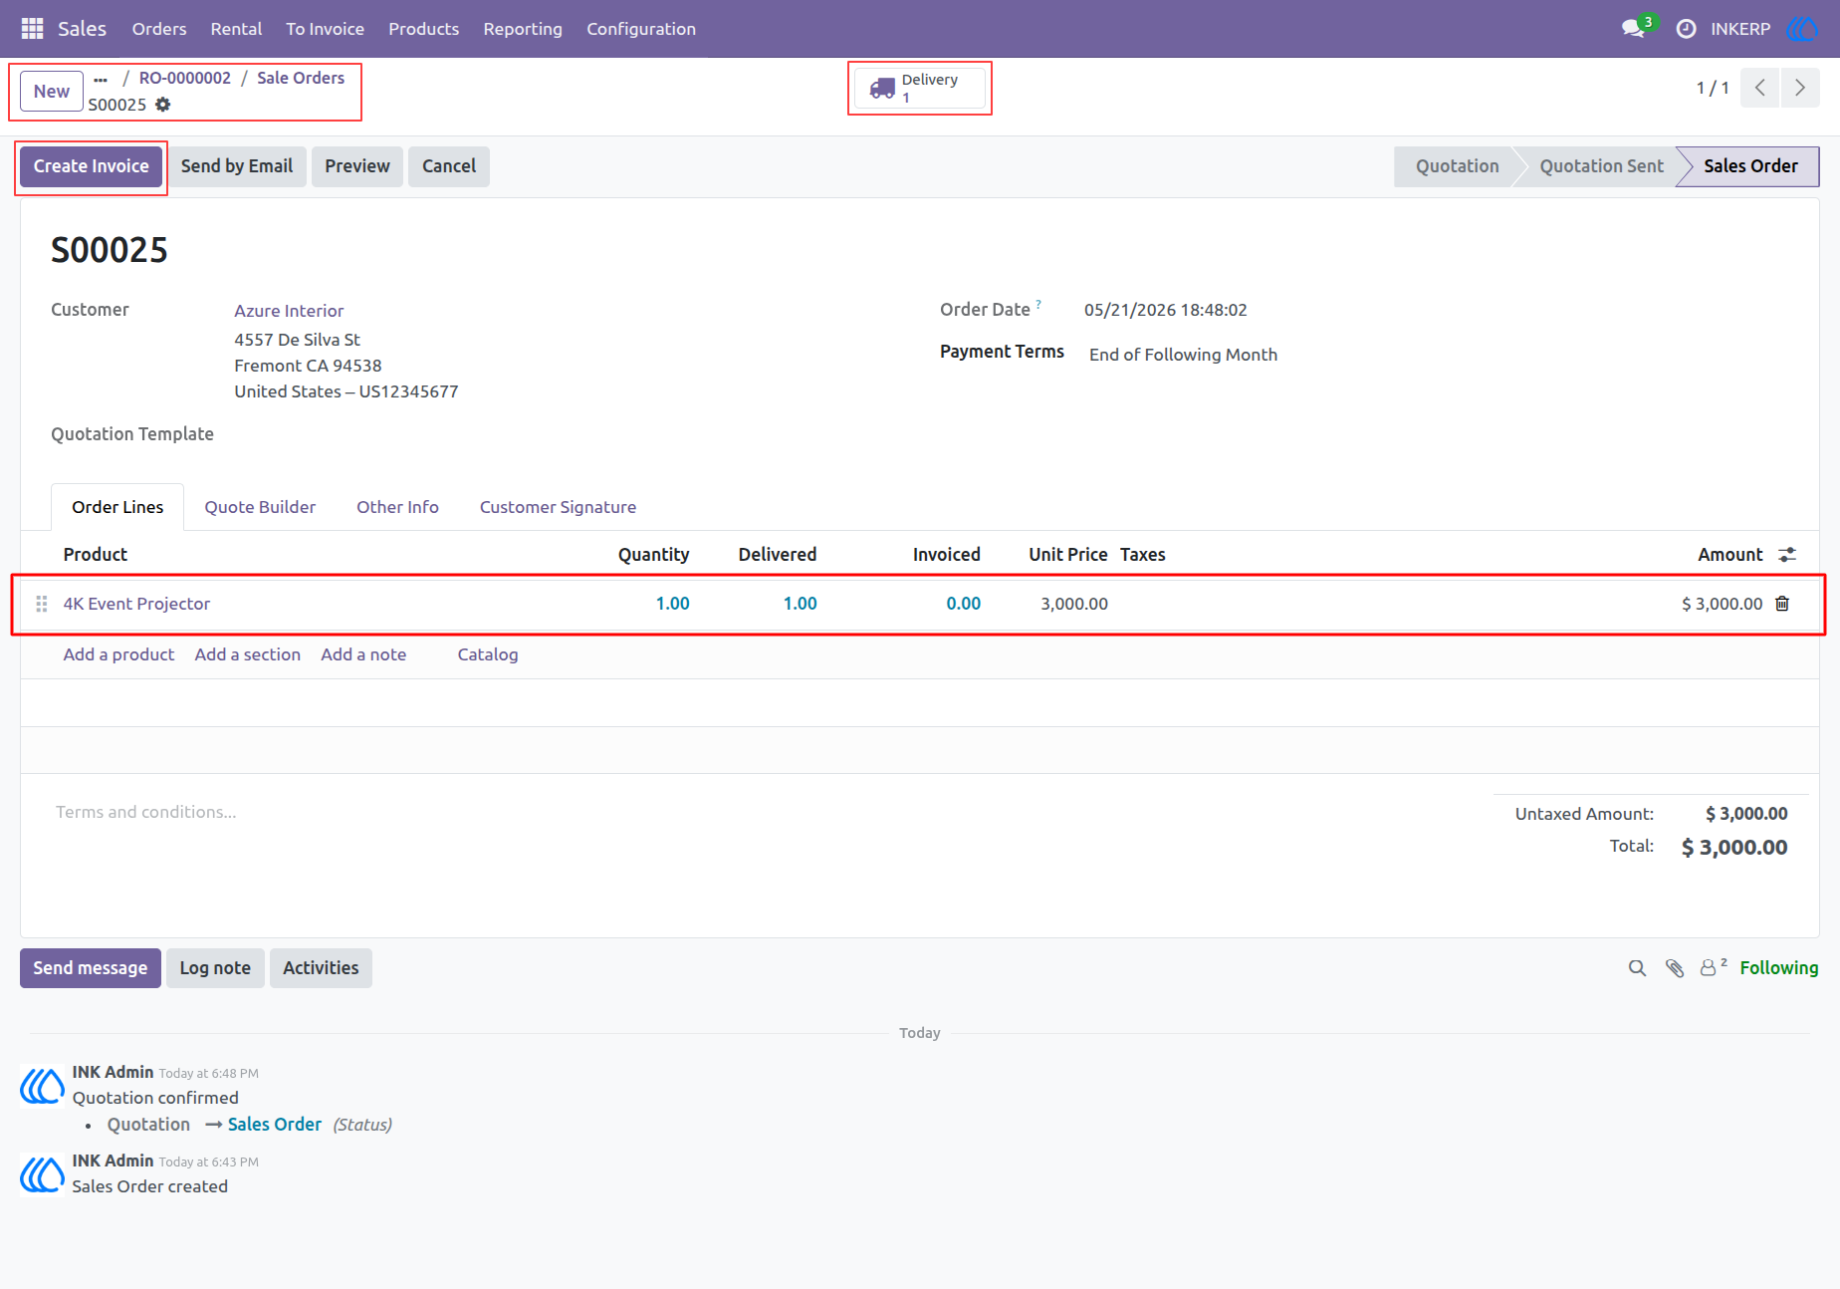This screenshot has height=1289, width=1840.
Task: Delete the 4K Event Projector line
Action: [1782, 604]
